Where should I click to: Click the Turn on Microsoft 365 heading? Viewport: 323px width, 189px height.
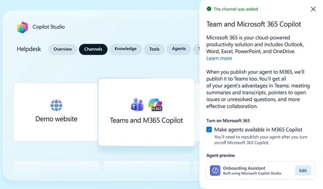pos(228,121)
